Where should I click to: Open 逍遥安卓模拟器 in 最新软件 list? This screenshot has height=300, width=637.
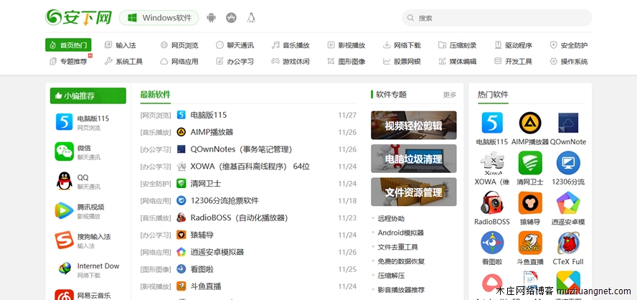[x=217, y=252]
